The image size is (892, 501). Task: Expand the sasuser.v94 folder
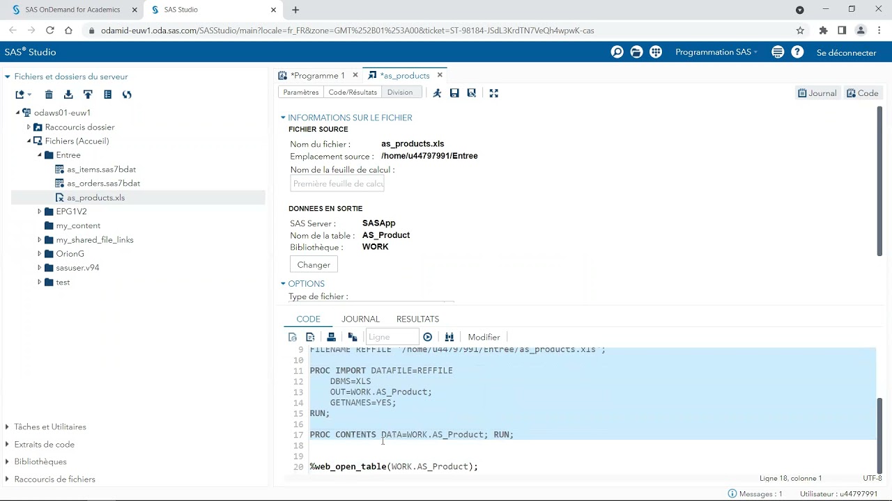point(40,268)
